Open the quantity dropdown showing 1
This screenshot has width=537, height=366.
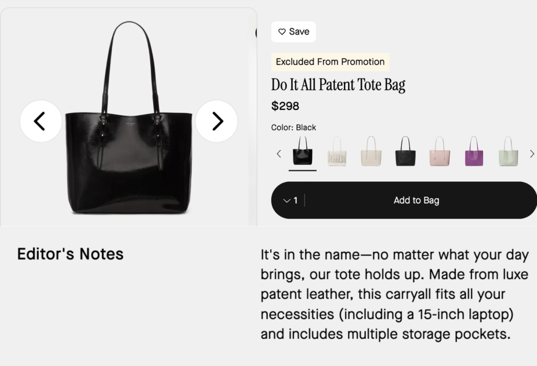(x=290, y=200)
